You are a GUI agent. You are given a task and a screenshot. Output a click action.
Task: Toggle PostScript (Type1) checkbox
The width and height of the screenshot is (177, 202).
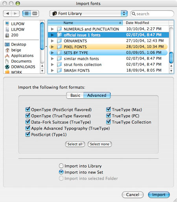28,134
